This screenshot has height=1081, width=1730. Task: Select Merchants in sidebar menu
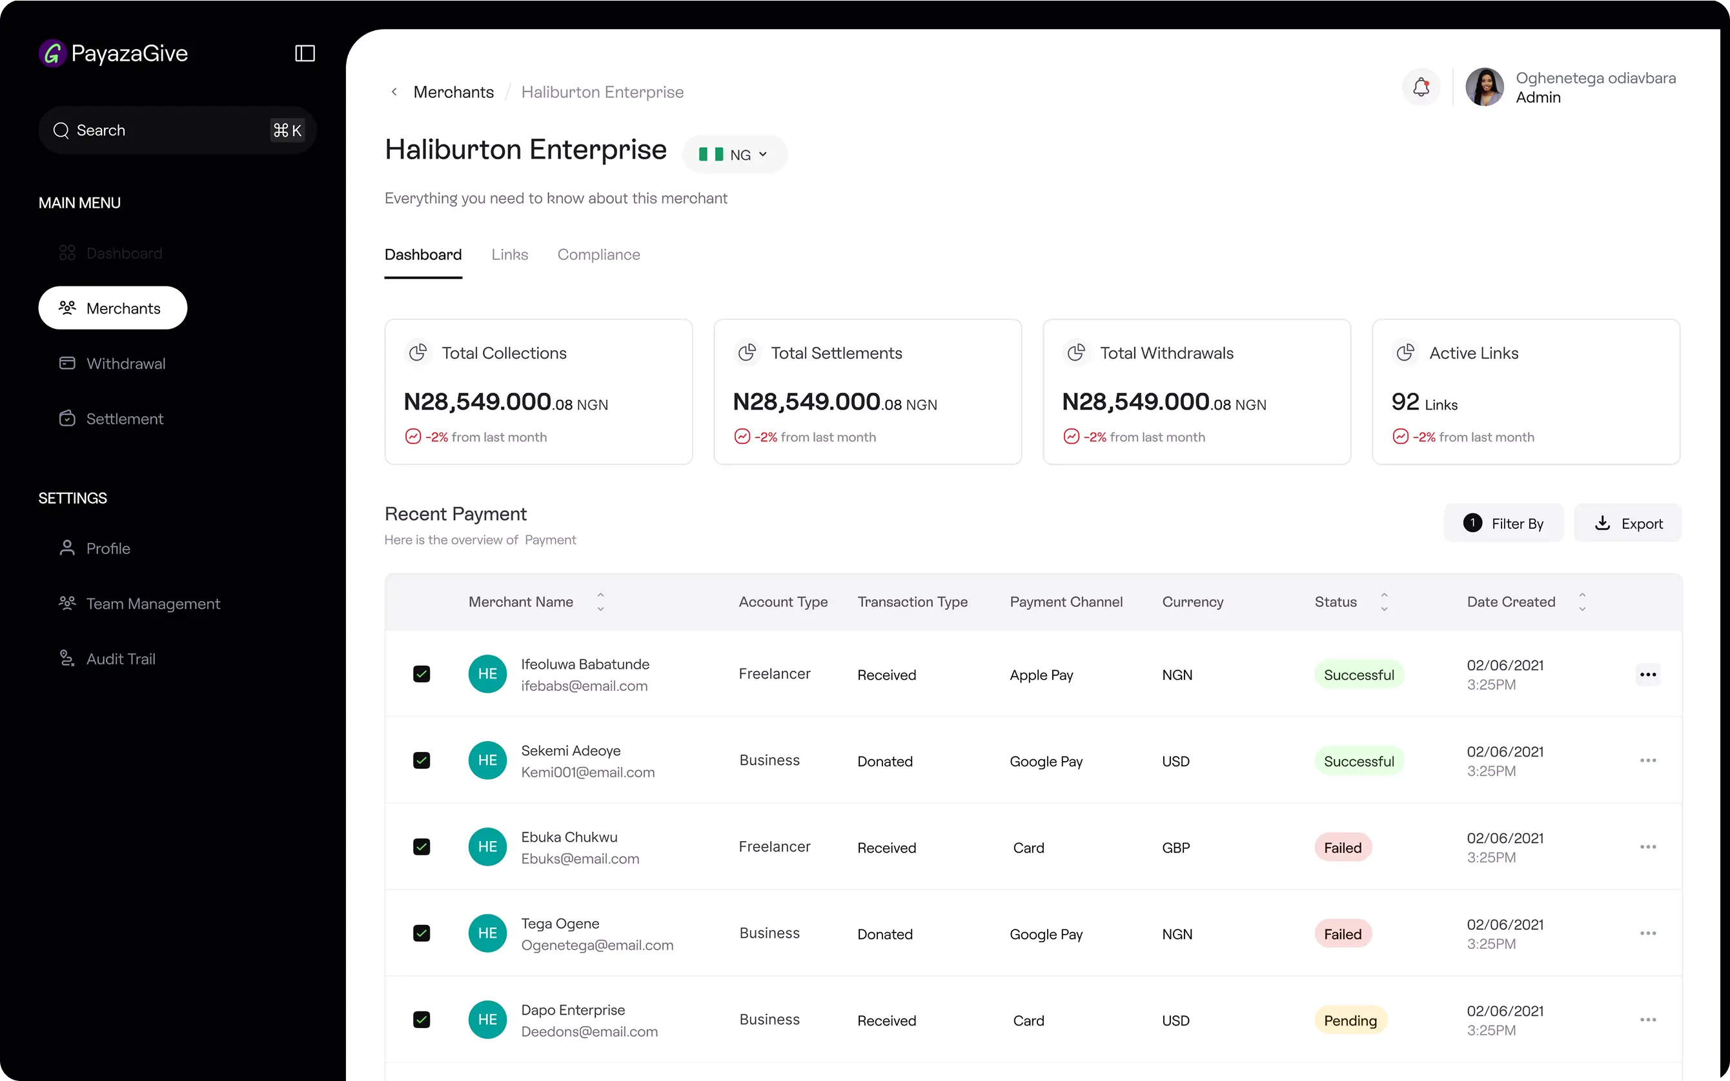[113, 308]
